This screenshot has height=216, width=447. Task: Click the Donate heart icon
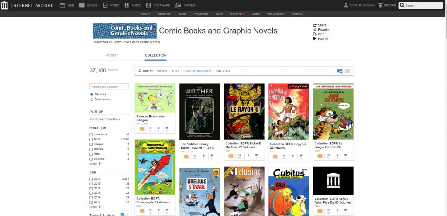pos(244,14)
